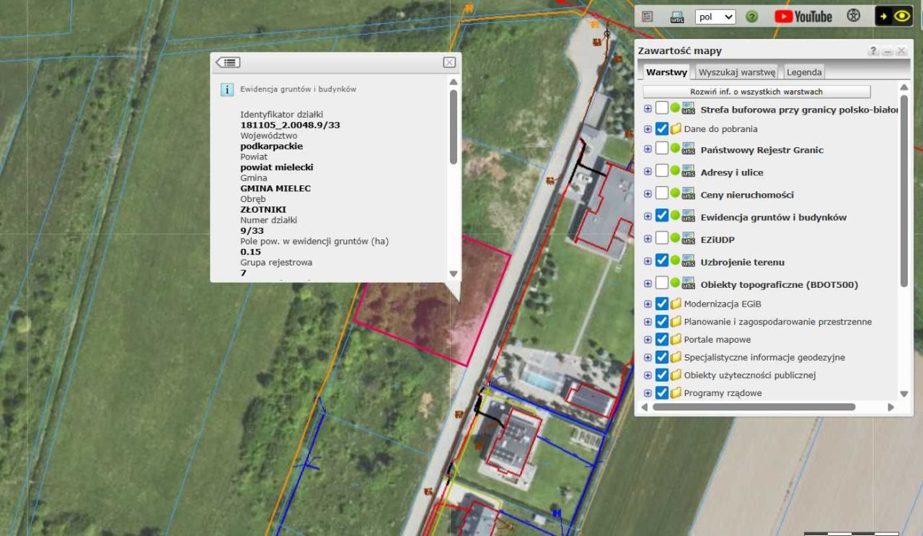Disable the Uzbrojenie terenu layer checkbox
923x536 pixels.
coord(662,261)
